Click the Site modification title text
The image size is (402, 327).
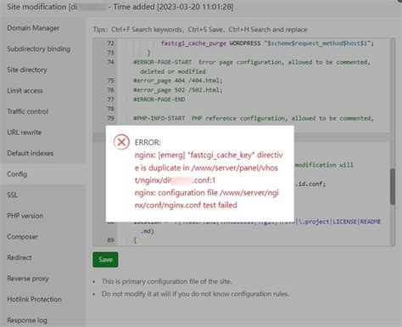point(120,7)
